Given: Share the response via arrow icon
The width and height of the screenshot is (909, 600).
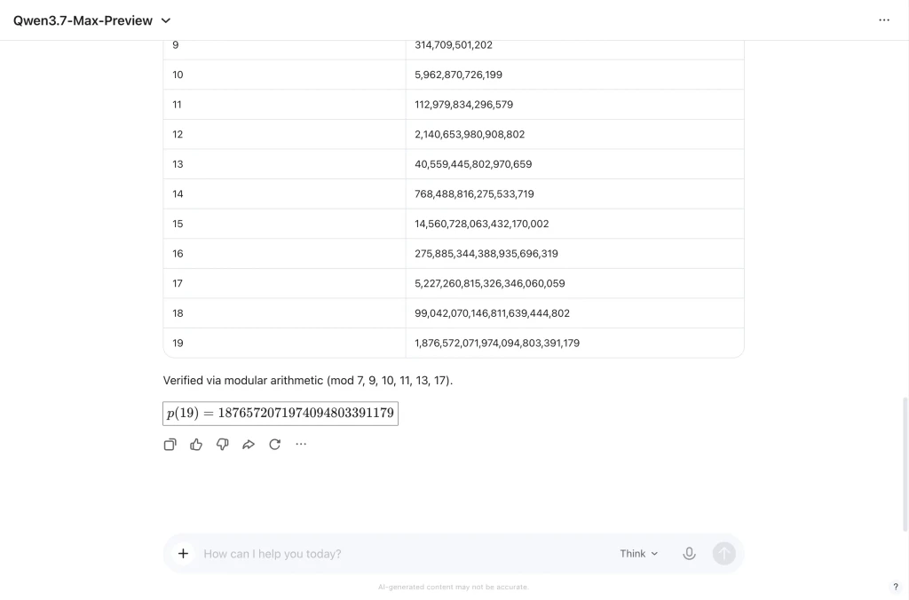Looking at the screenshot, I should click(249, 445).
